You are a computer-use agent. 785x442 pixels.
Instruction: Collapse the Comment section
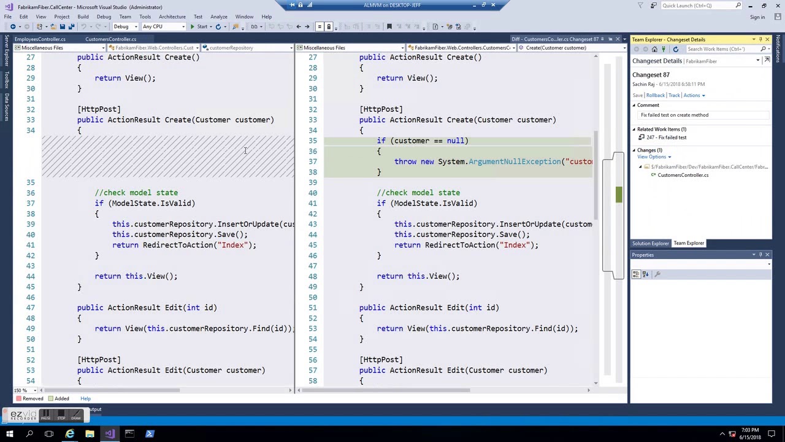click(x=634, y=105)
